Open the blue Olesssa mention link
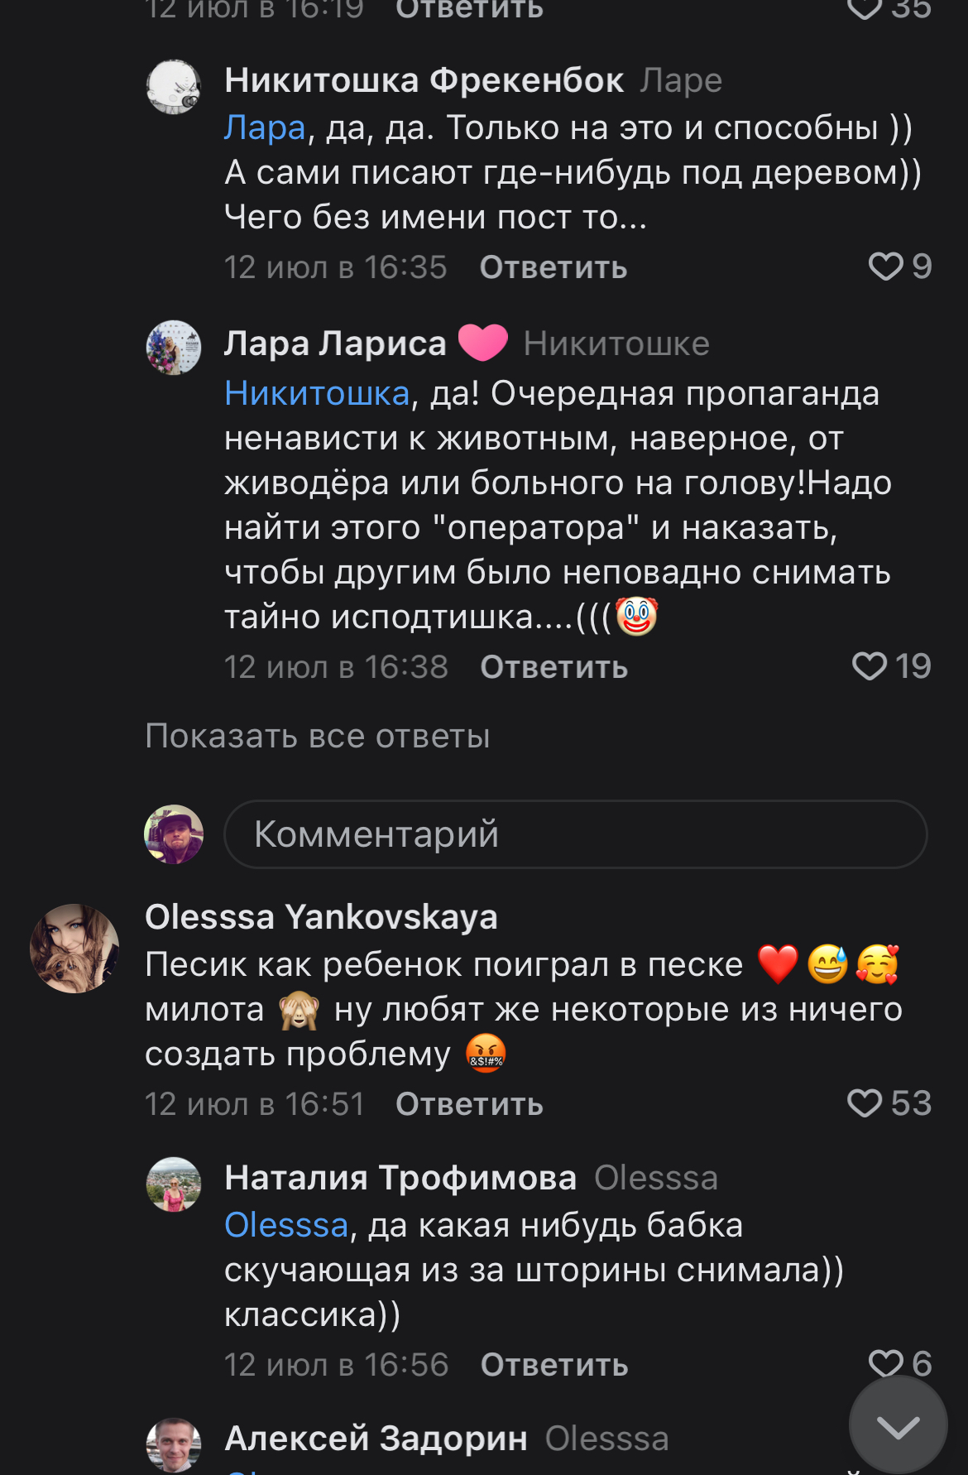 [286, 1225]
